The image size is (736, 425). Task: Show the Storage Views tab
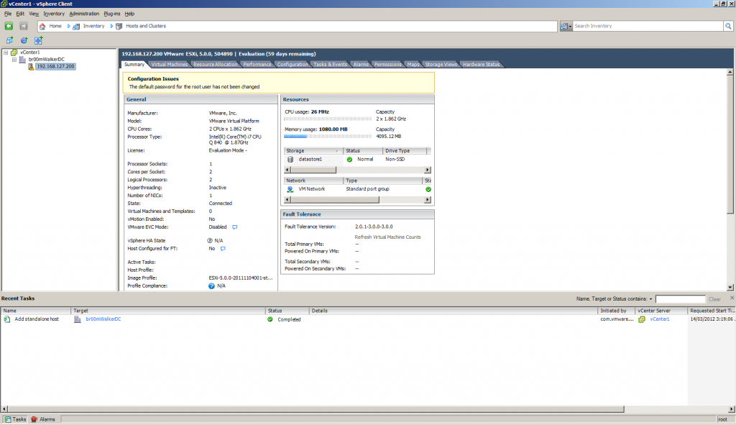pyautogui.click(x=441, y=64)
